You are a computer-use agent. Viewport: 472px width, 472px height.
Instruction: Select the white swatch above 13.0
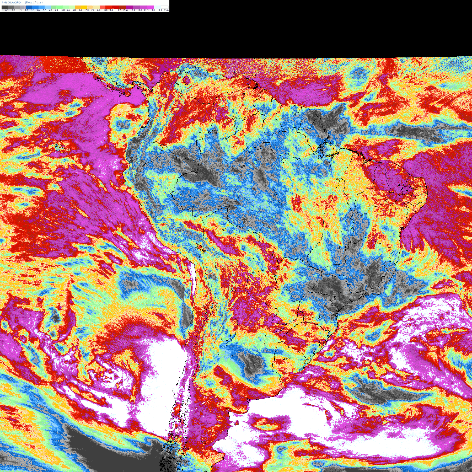click(165, 7)
